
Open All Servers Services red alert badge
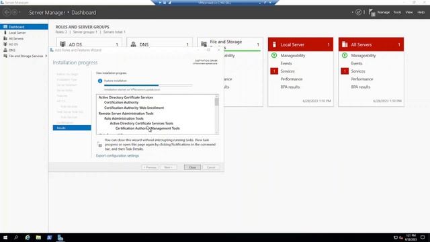[x=345, y=71]
